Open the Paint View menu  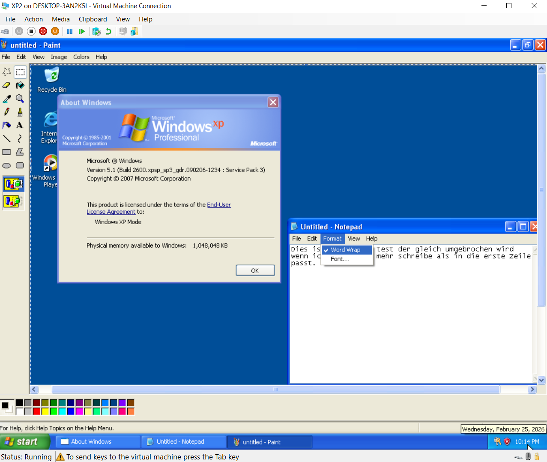point(39,57)
